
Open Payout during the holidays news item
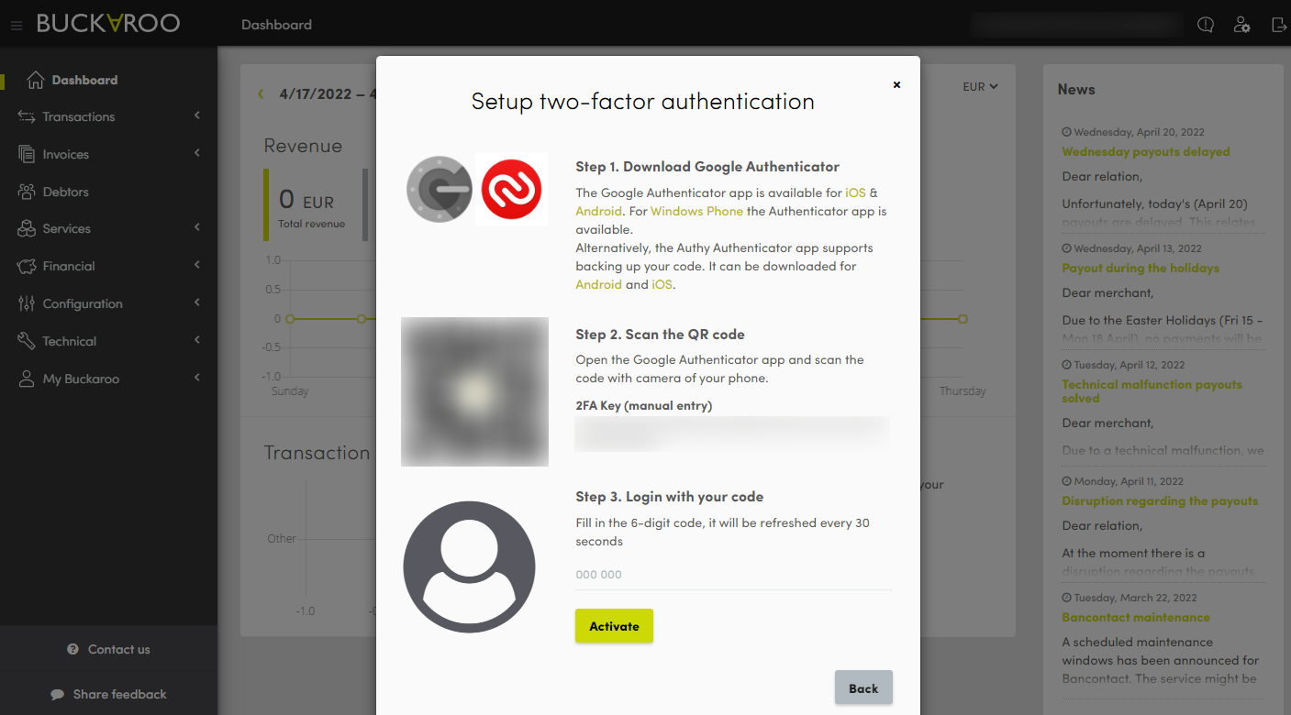coord(1141,268)
